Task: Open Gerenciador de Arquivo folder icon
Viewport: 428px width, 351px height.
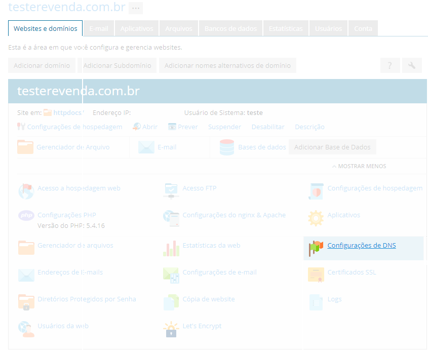Action: pos(25,147)
